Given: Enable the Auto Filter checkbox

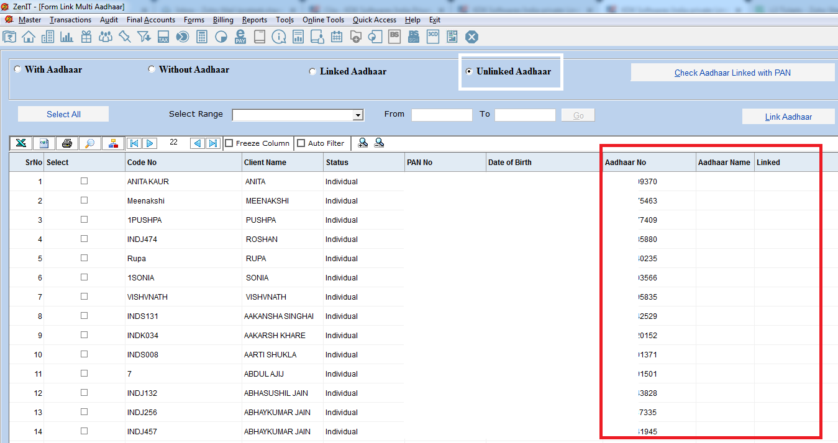Looking at the screenshot, I should coord(301,143).
